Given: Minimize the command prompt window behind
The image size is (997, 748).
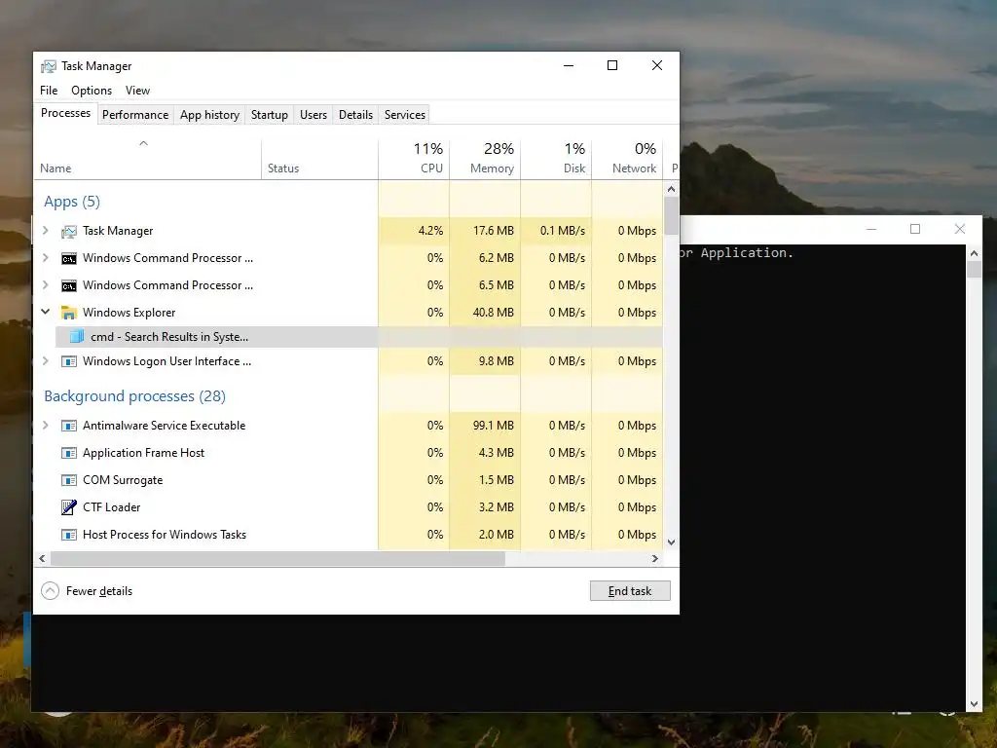Looking at the screenshot, I should [871, 229].
